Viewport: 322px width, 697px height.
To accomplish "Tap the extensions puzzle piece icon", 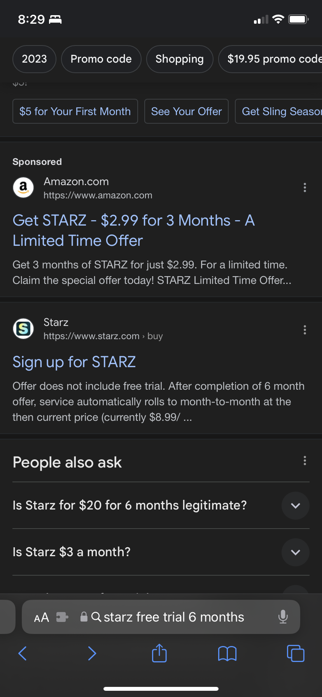I will (62, 617).
